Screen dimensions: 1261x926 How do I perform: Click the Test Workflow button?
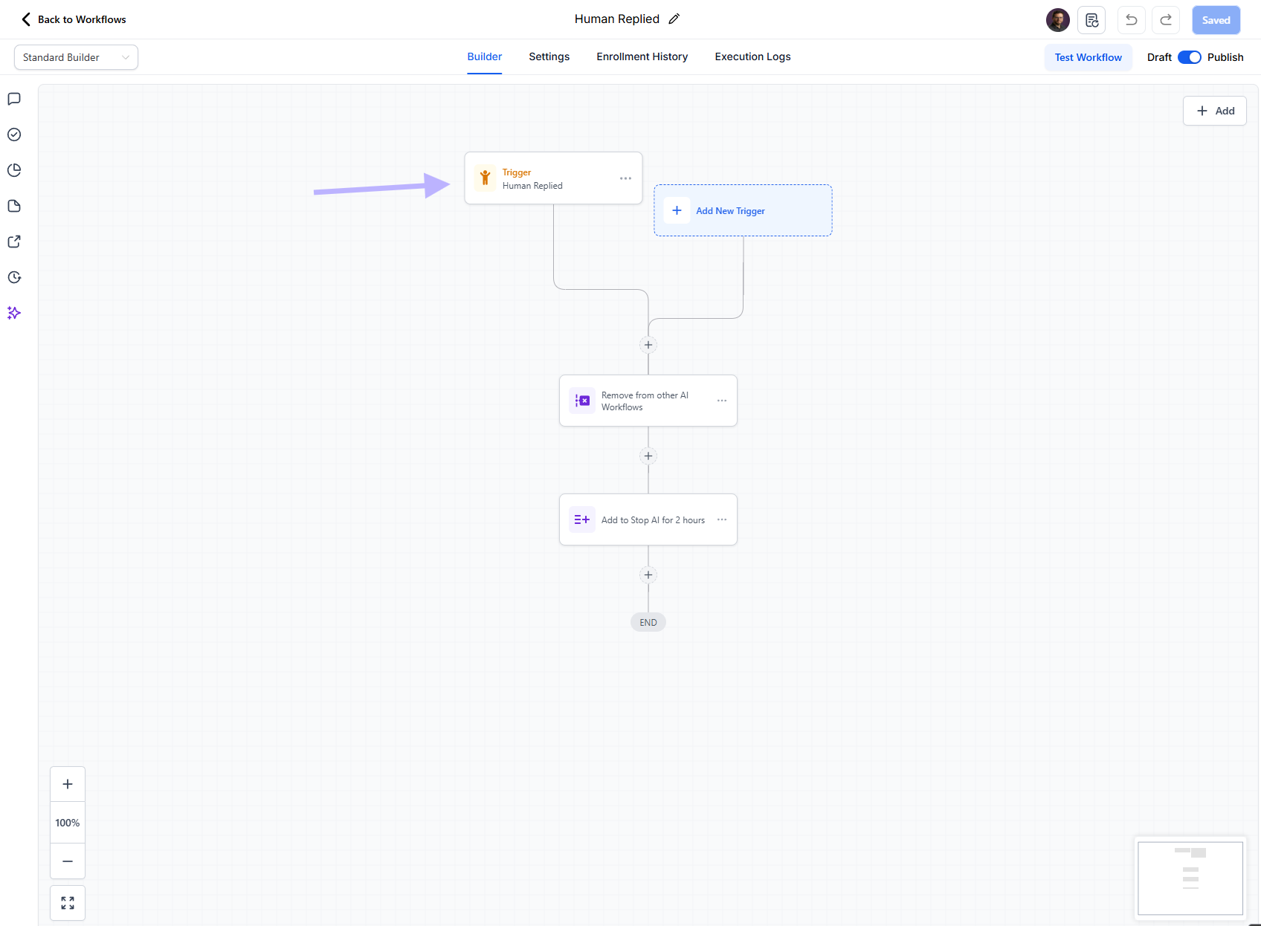coord(1088,57)
